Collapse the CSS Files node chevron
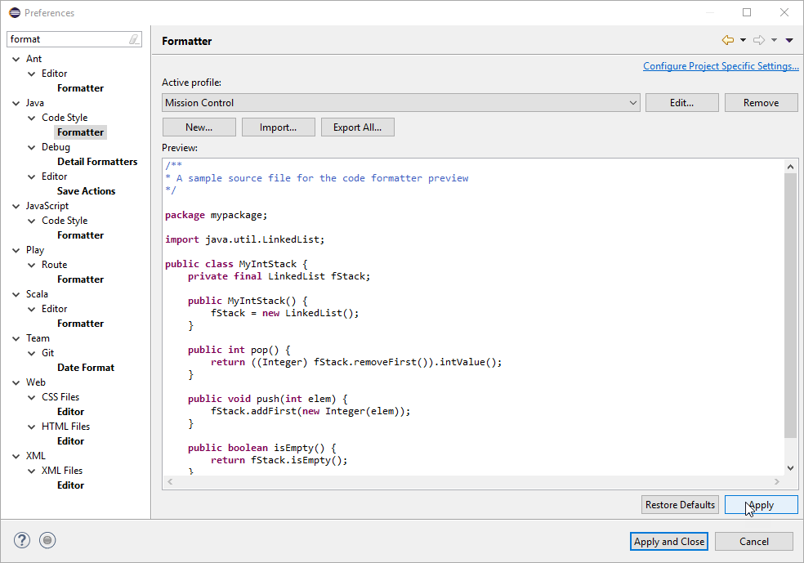This screenshot has height=563, width=804. point(31,397)
